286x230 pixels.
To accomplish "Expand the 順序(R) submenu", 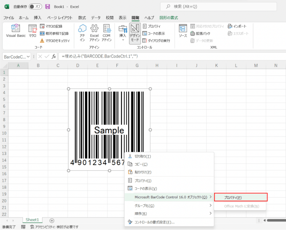I will tap(169, 213).
